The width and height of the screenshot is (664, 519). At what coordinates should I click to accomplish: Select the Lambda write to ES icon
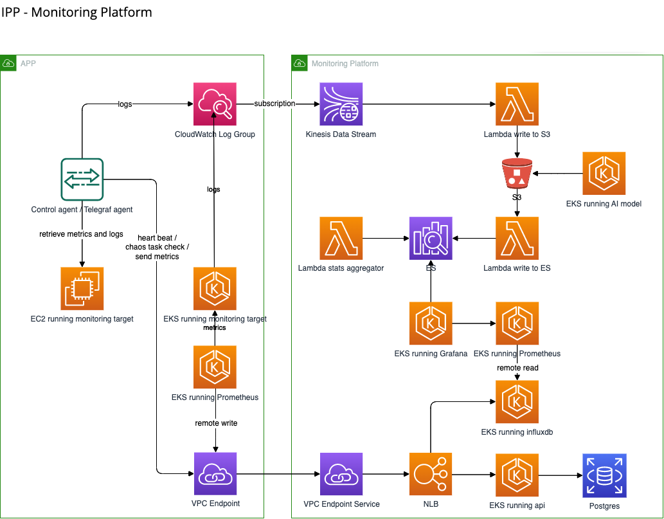point(517,238)
